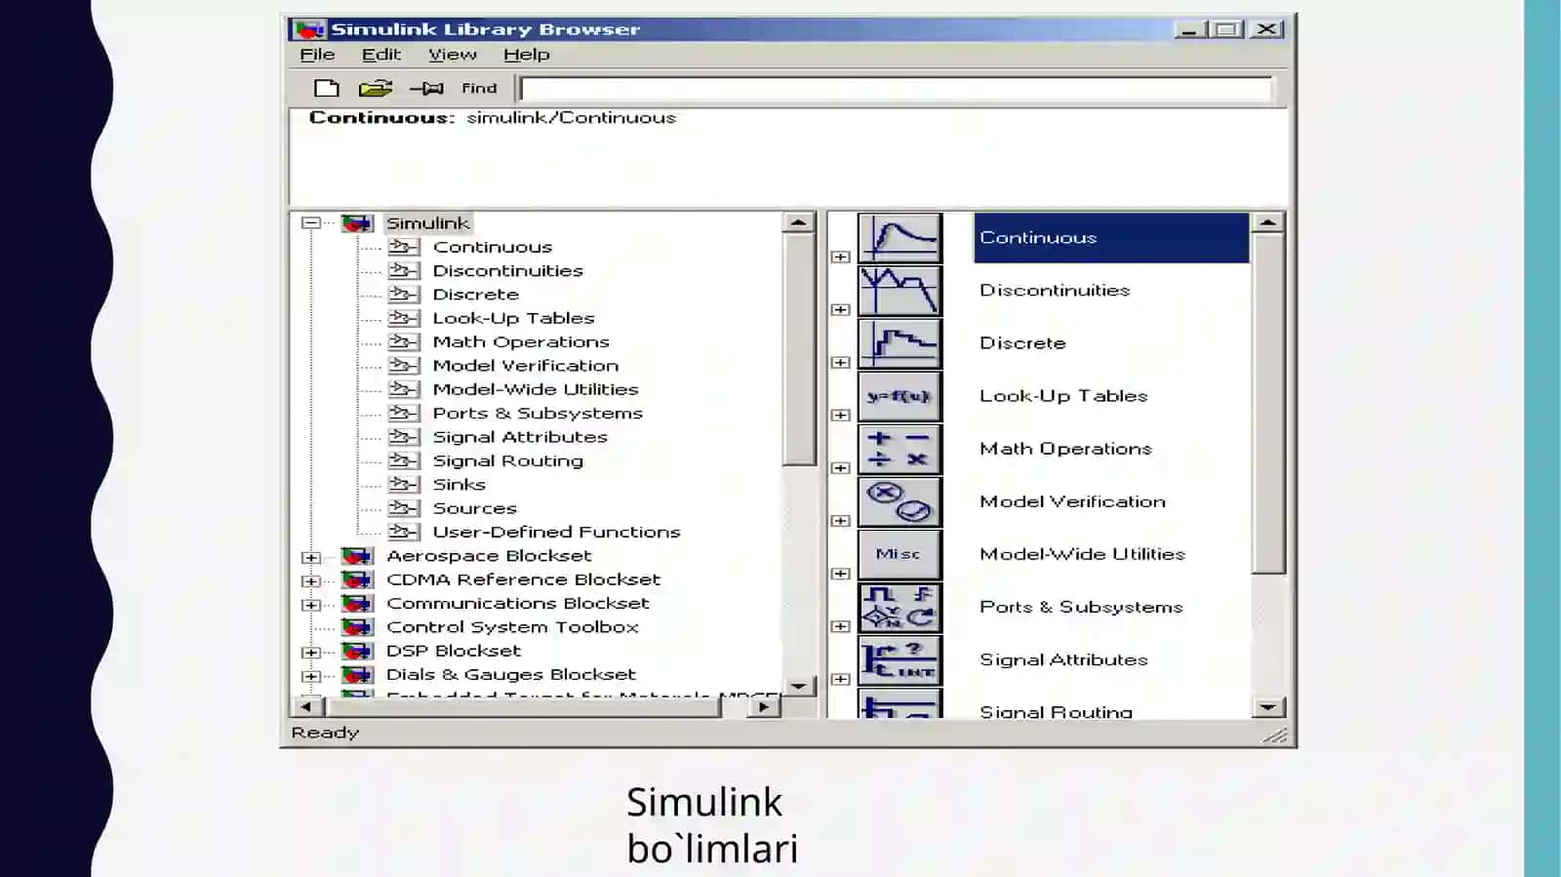
Task: Select Control System Toolbox in the tree
Action: (512, 627)
